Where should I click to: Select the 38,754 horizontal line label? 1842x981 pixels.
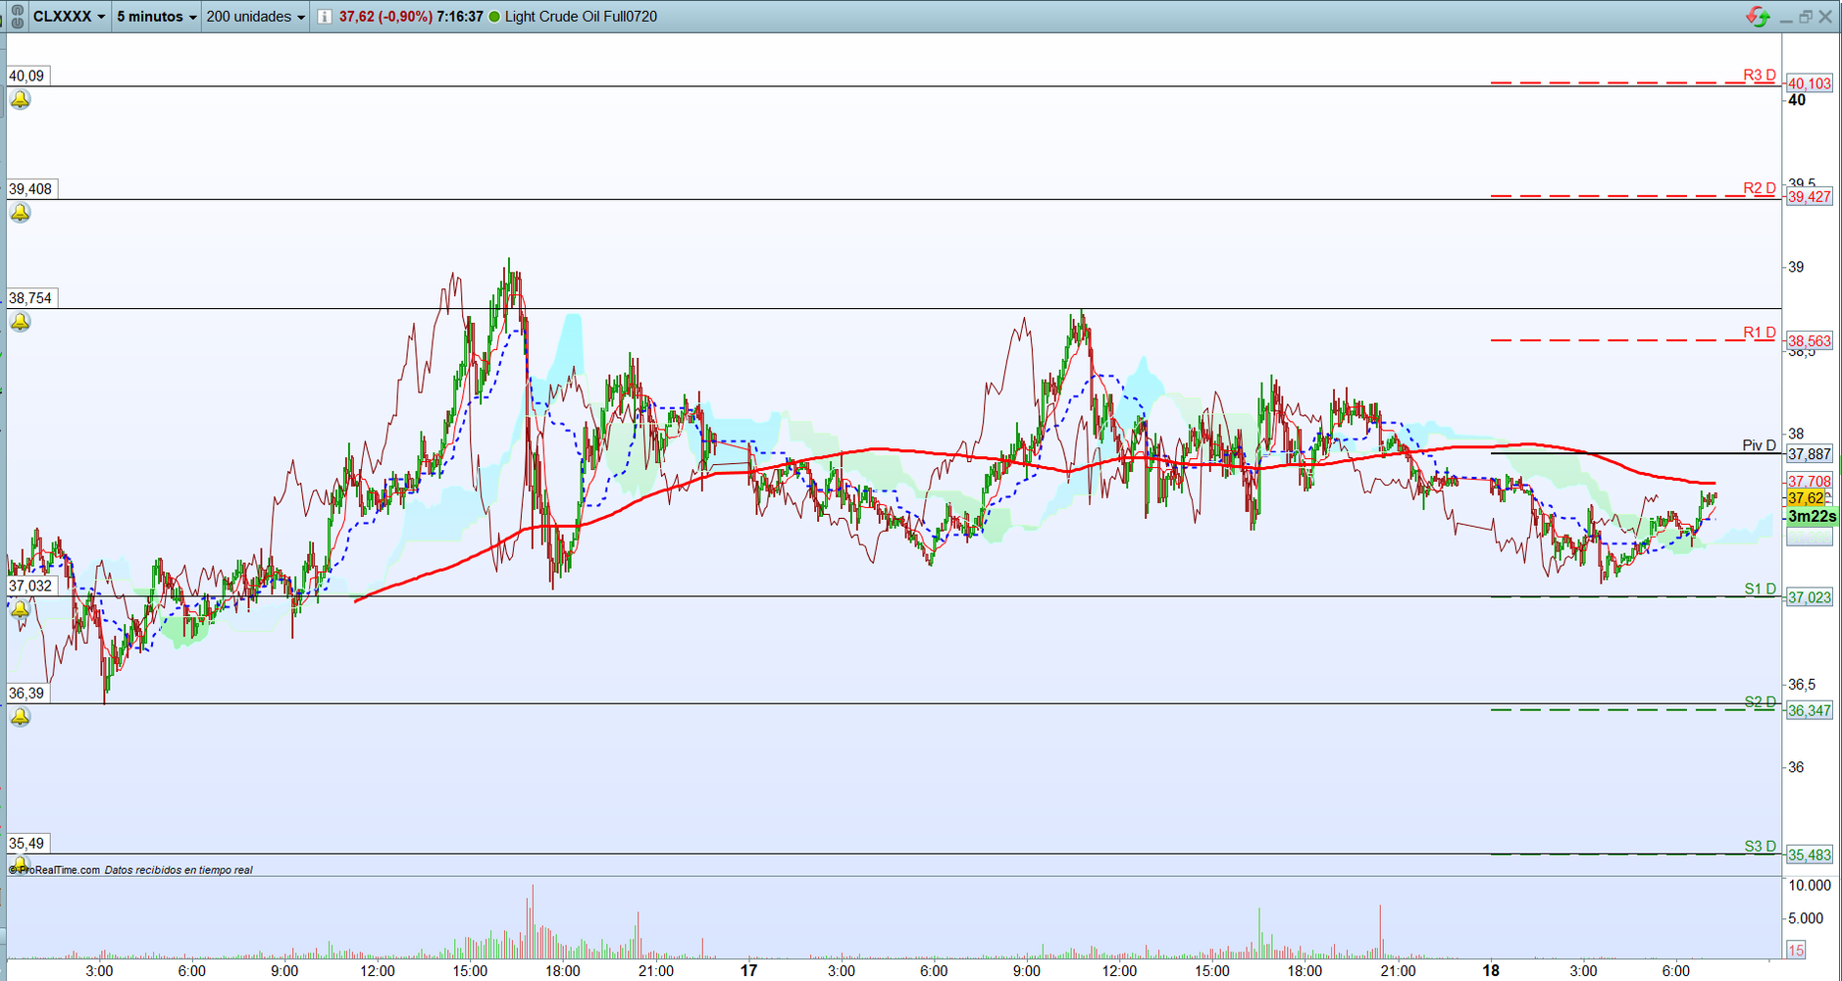coord(30,298)
